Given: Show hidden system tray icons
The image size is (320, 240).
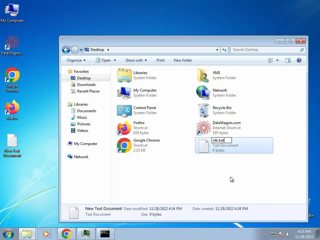Looking at the screenshot, I should pos(266,234).
